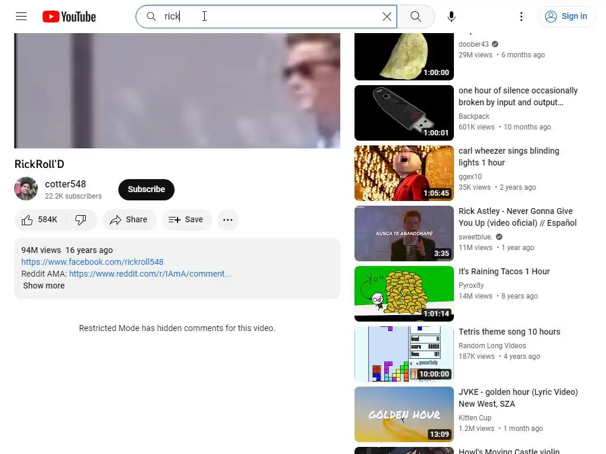Submit search with magnifier button
Screen dimensions: 606x454
(x=416, y=17)
